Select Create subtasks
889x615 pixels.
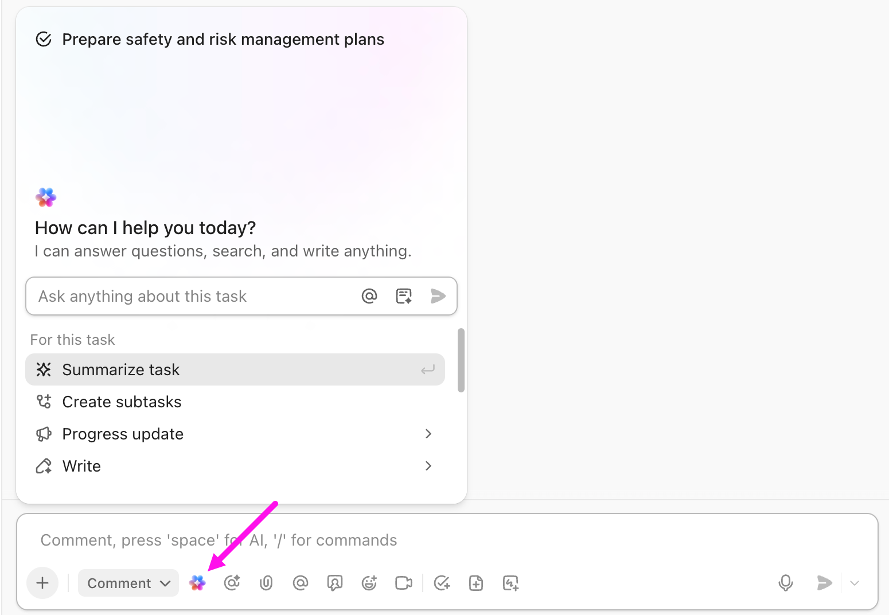[x=235, y=402]
